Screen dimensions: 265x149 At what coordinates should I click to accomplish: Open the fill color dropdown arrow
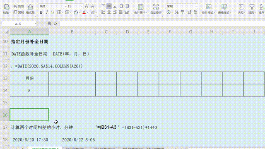tap(79, 12)
